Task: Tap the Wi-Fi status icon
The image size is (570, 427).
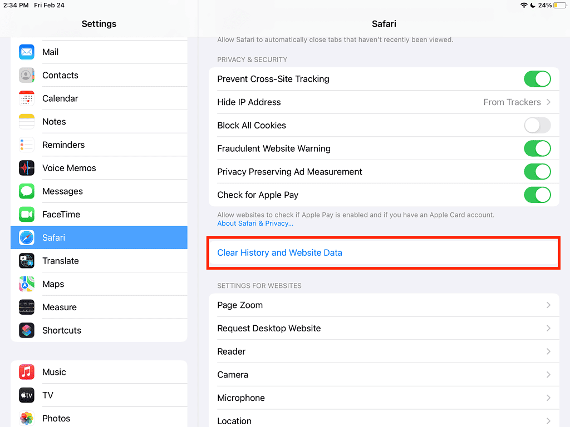Action: (524, 5)
